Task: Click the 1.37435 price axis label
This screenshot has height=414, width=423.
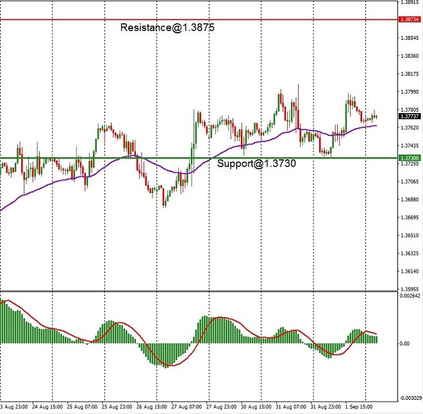Action: click(x=410, y=146)
